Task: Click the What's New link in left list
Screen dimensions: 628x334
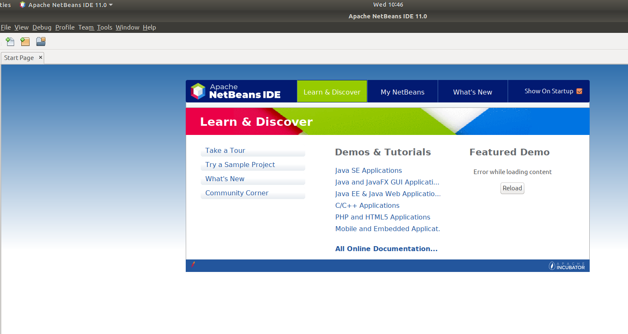Action: click(x=225, y=179)
